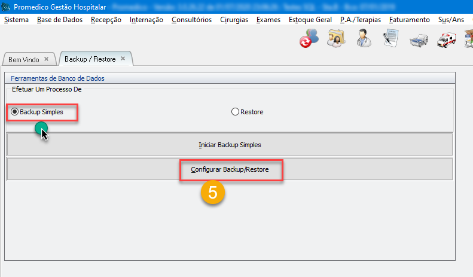
Task: Click the ambulance toolbar icon
Action: point(447,40)
